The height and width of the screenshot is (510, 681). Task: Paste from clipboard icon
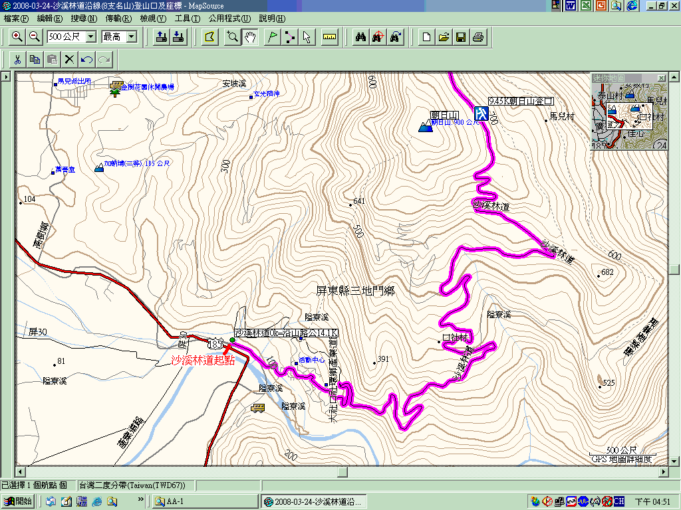[x=52, y=59]
